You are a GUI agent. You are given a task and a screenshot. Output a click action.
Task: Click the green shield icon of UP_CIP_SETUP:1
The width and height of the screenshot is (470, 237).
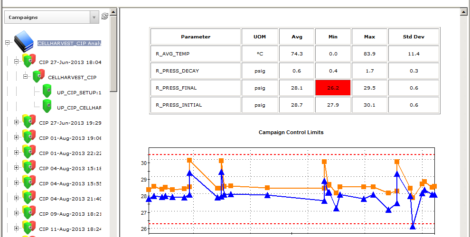coord(47,91)
